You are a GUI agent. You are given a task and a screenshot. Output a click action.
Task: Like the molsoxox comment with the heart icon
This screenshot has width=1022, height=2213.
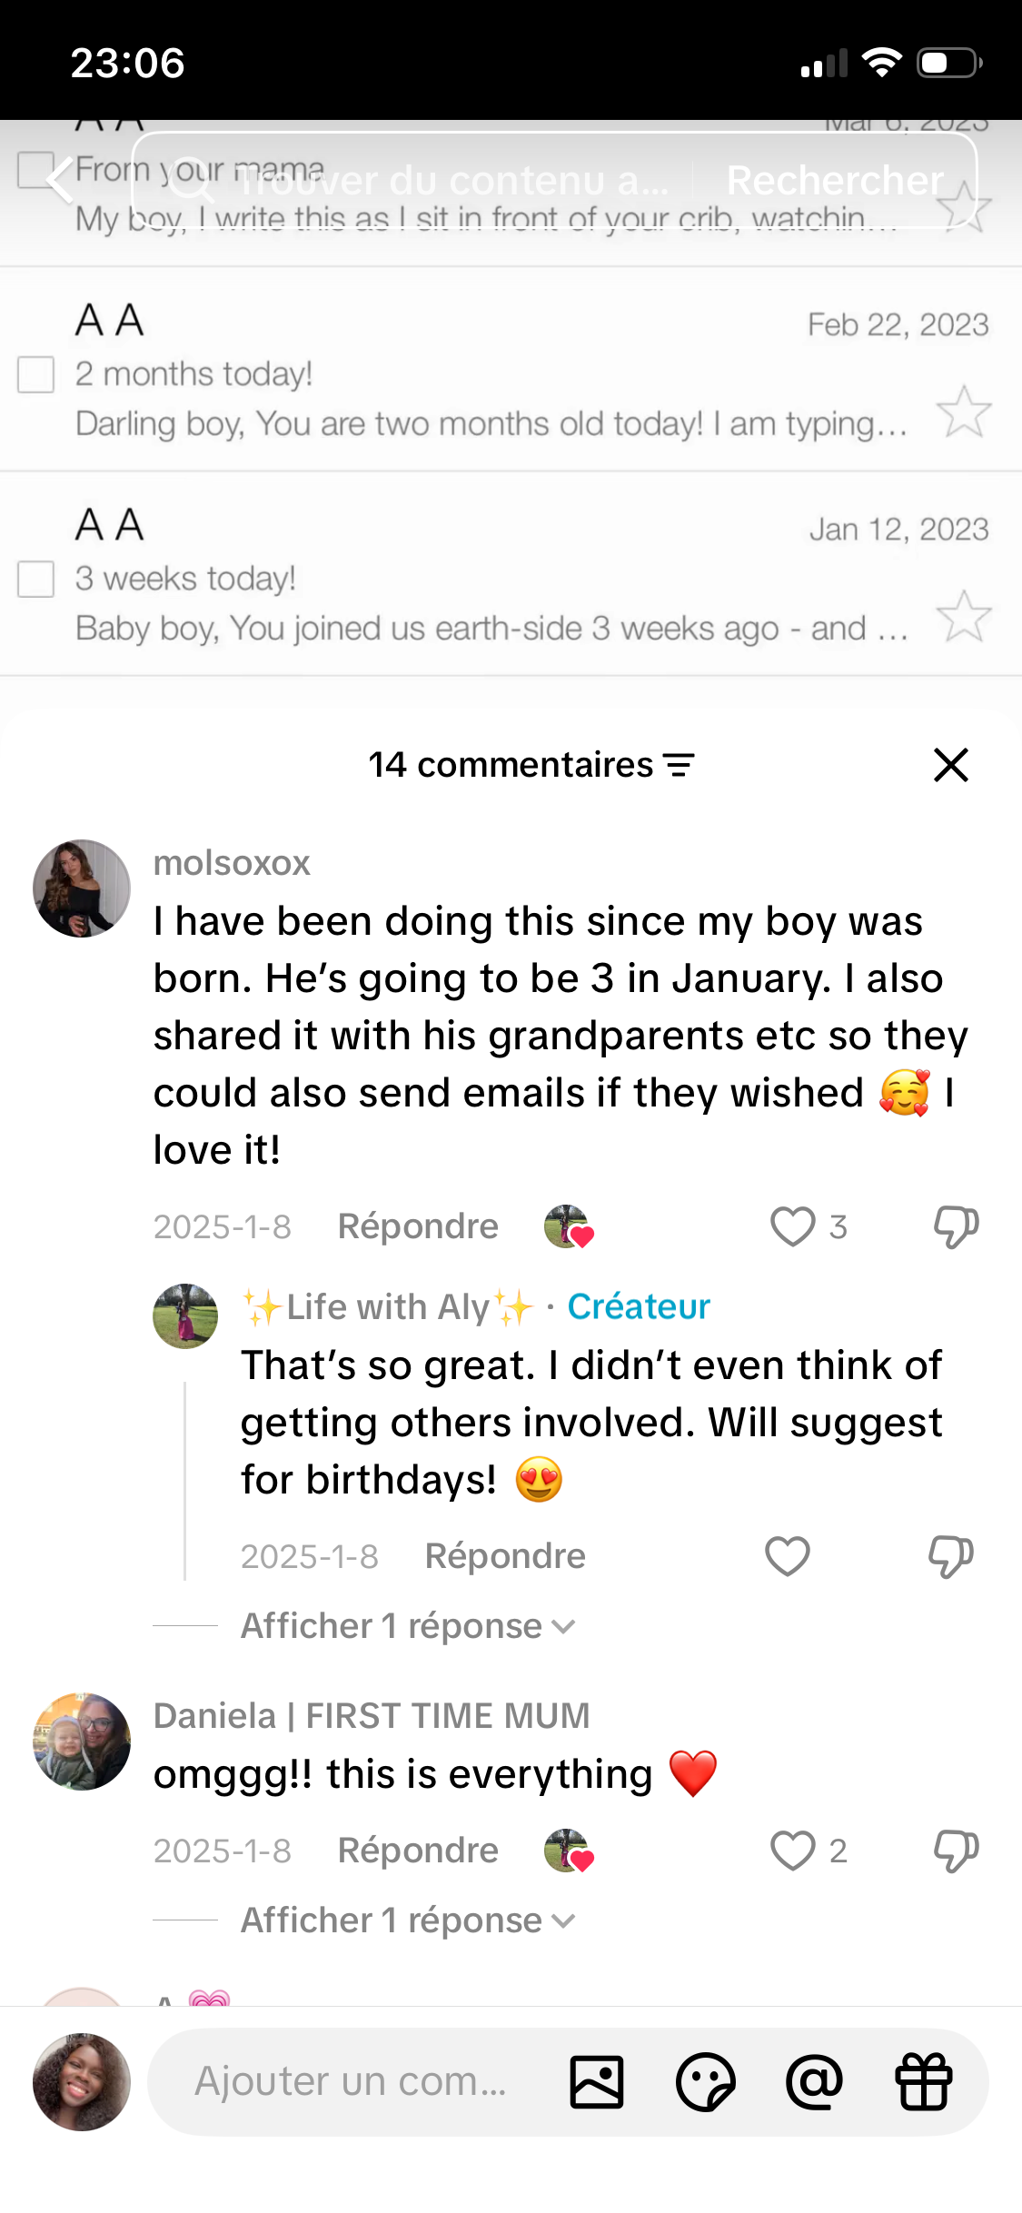point(792,1226)
